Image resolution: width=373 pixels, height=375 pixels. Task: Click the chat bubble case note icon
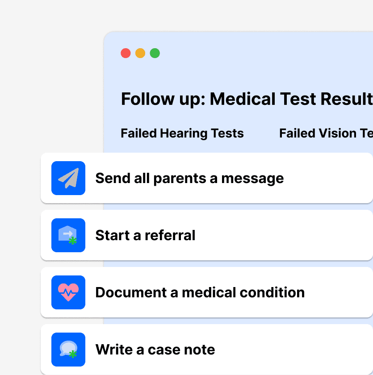[x=68, y=350]
